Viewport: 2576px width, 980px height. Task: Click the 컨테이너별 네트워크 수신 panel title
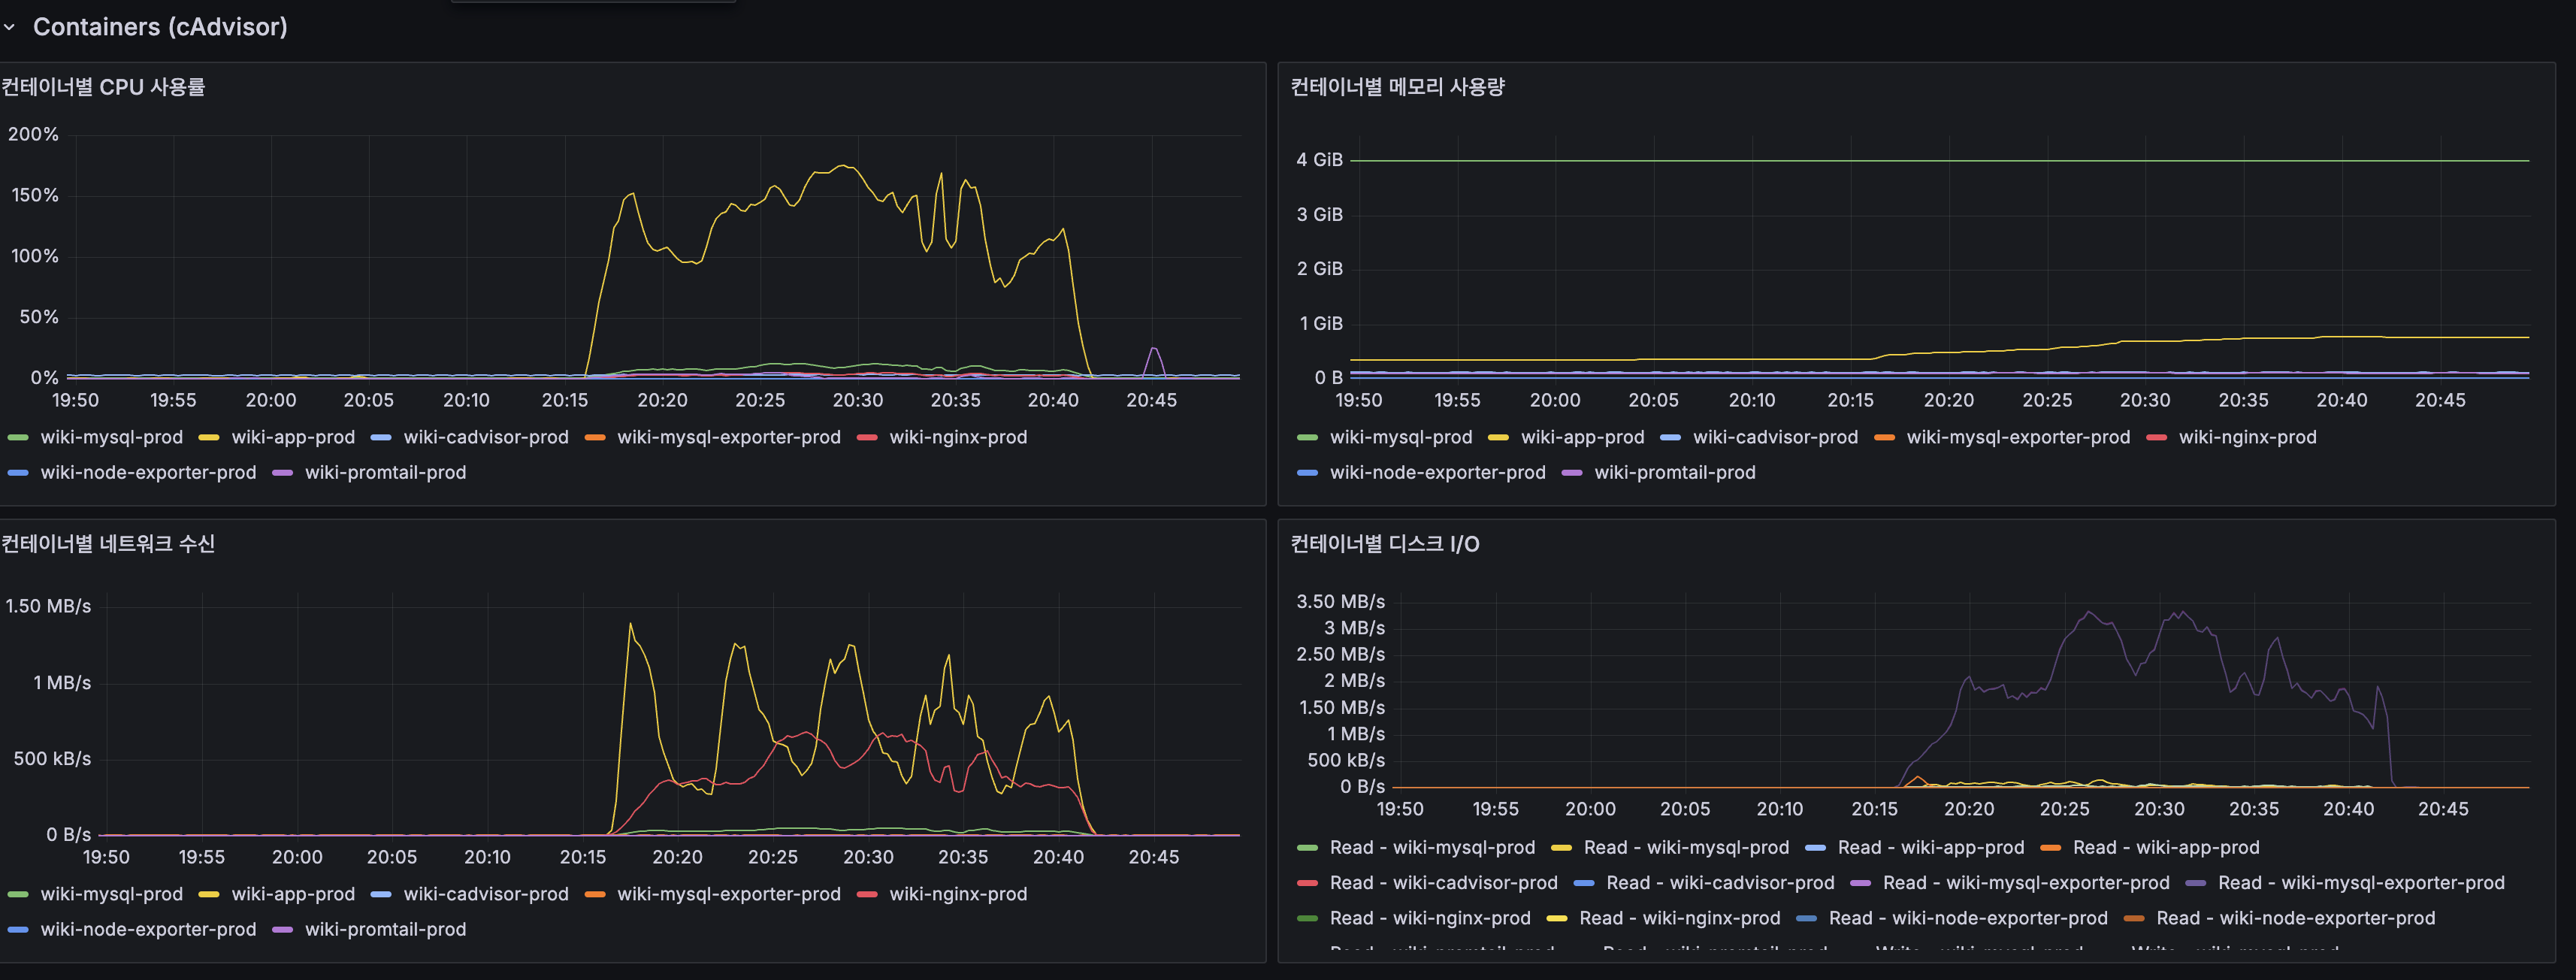click(110, 545)
